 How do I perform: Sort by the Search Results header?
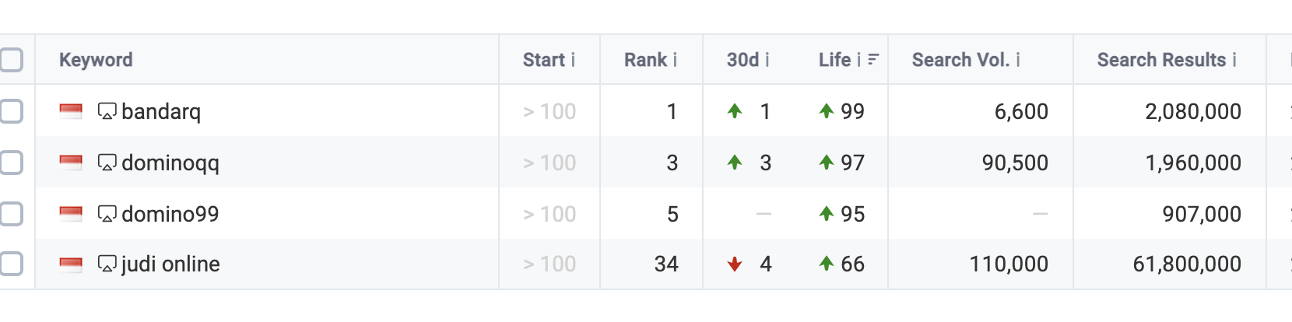coord(1161,60)
